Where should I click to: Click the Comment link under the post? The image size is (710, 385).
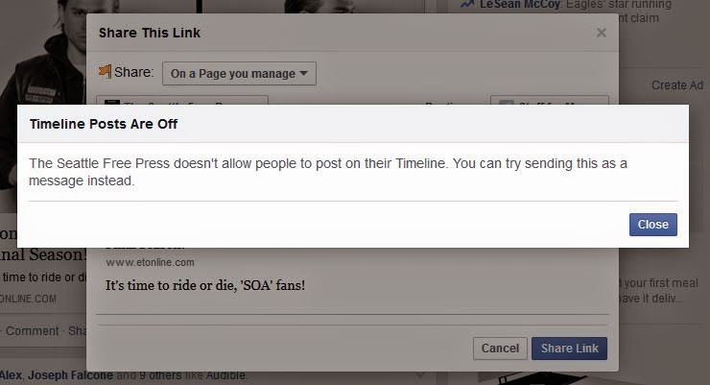33,331
